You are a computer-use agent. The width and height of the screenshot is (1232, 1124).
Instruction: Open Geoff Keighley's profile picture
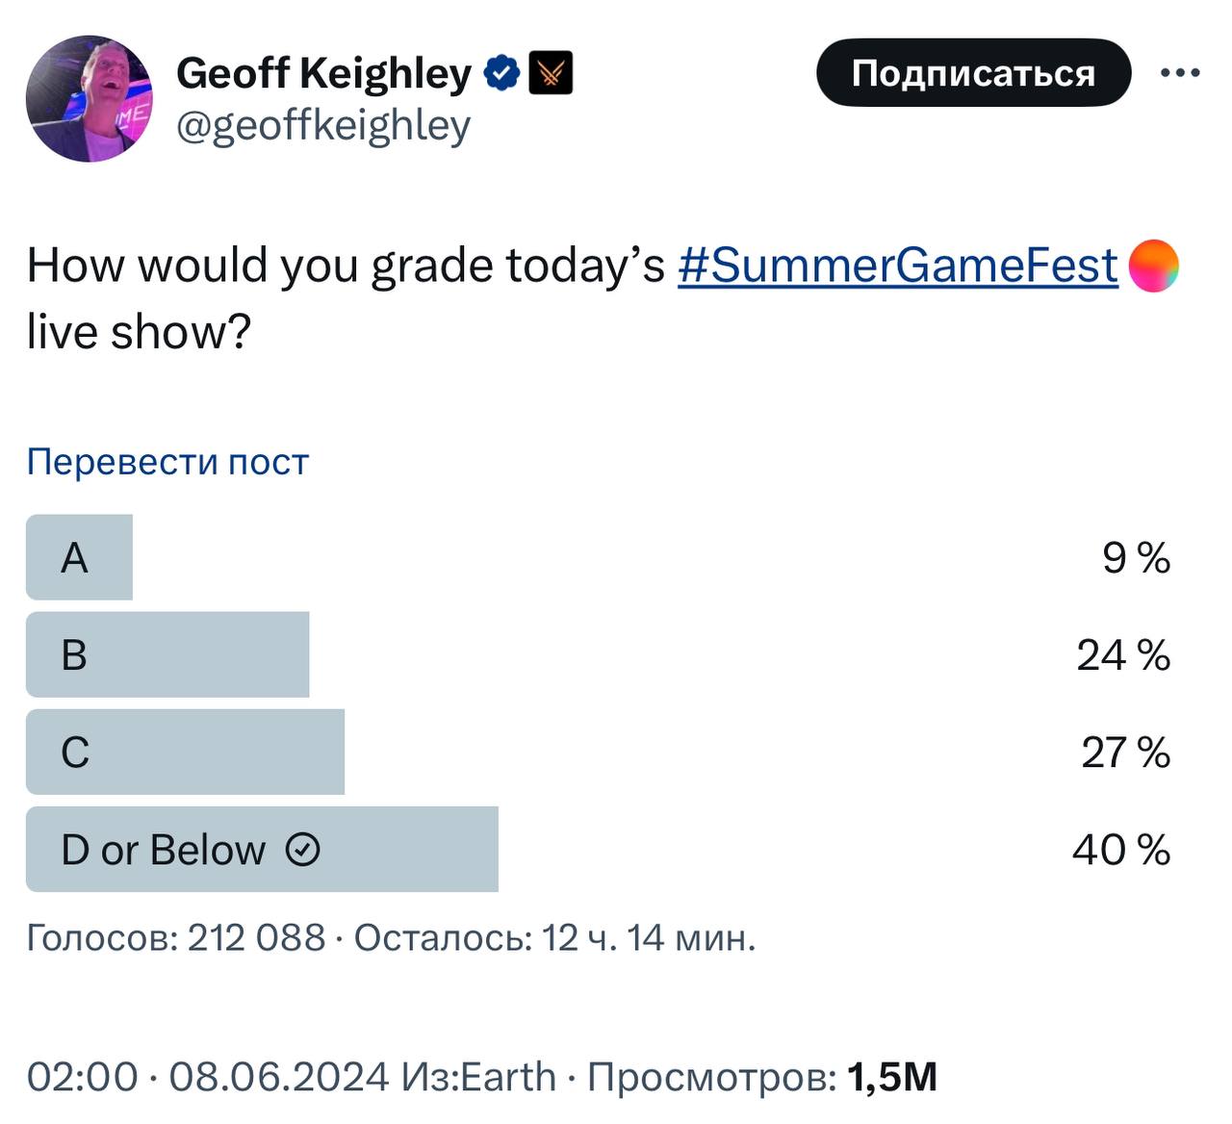(89, 98)
